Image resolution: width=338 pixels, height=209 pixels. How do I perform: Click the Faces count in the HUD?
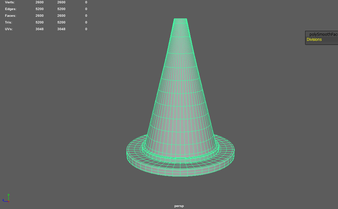(x=39, y=15)
